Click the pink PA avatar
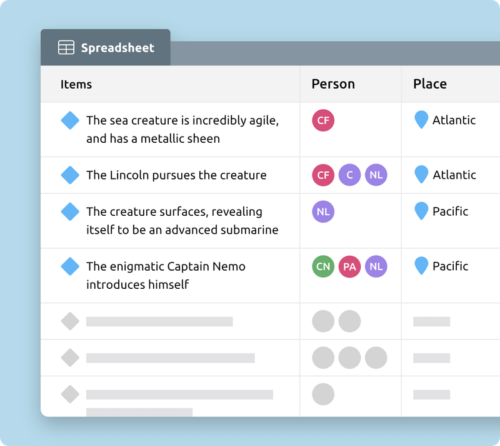The image size is (500, 446). [349, 266]
